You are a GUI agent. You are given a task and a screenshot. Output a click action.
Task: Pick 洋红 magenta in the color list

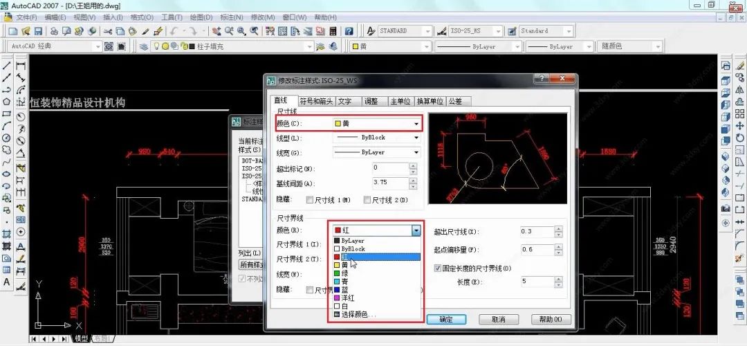coord(377,298)
